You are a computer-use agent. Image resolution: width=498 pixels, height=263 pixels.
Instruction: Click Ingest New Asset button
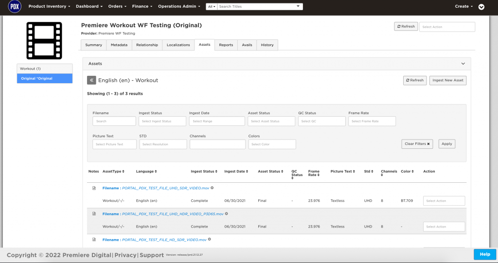pos(448,80)
